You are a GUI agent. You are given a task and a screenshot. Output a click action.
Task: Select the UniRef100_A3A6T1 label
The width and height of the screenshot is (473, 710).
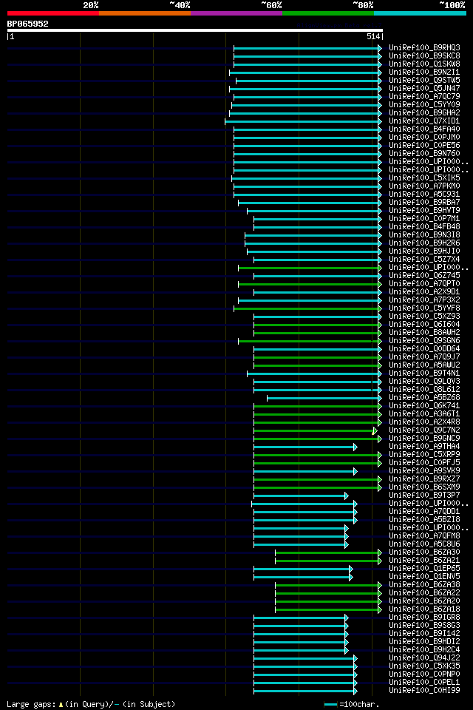tap(424, 414)
